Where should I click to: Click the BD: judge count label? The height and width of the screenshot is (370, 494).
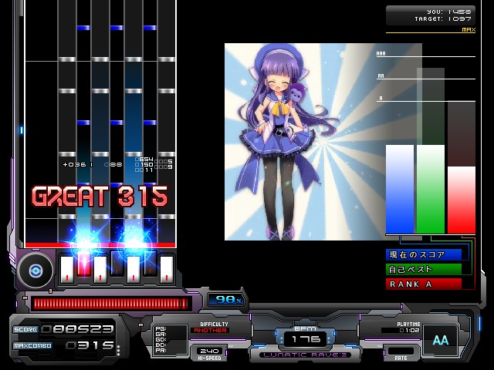tap(161, 345)
